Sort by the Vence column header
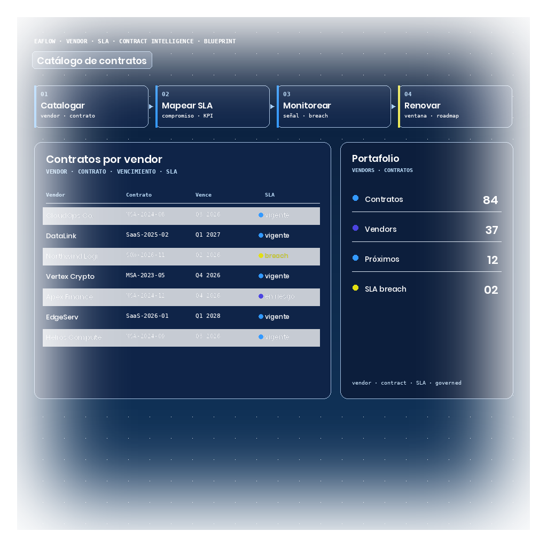Screen dimensions: 547x547 coord(204,194)
